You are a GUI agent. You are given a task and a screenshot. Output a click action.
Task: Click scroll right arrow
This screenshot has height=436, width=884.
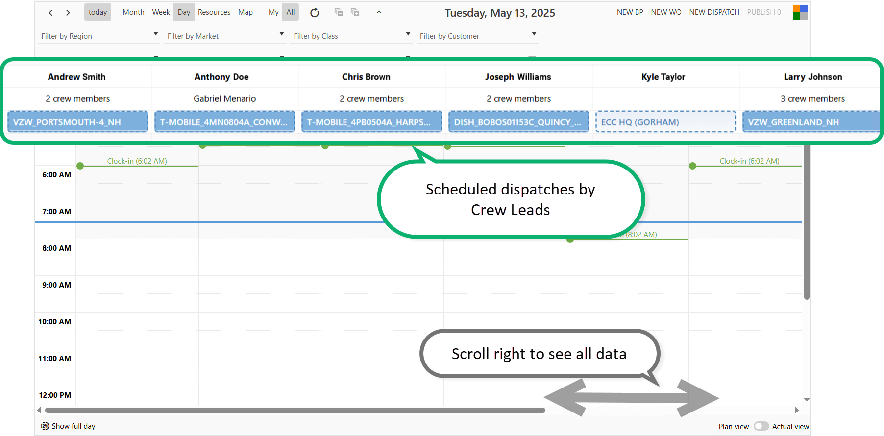click(x=797, y=410)
